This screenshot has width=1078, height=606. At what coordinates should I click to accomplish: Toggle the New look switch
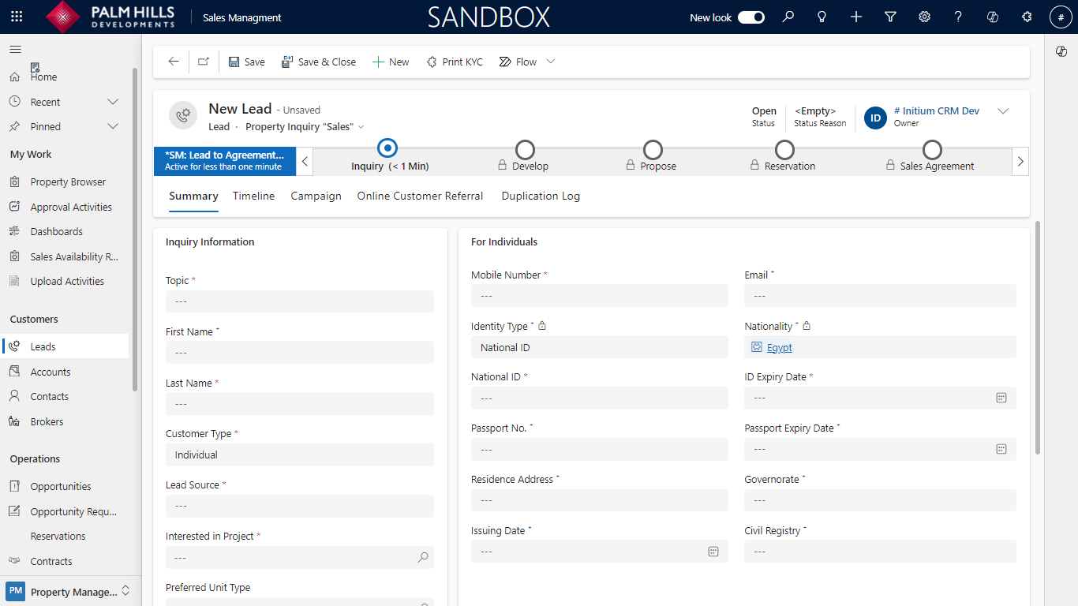coord(750,17)
